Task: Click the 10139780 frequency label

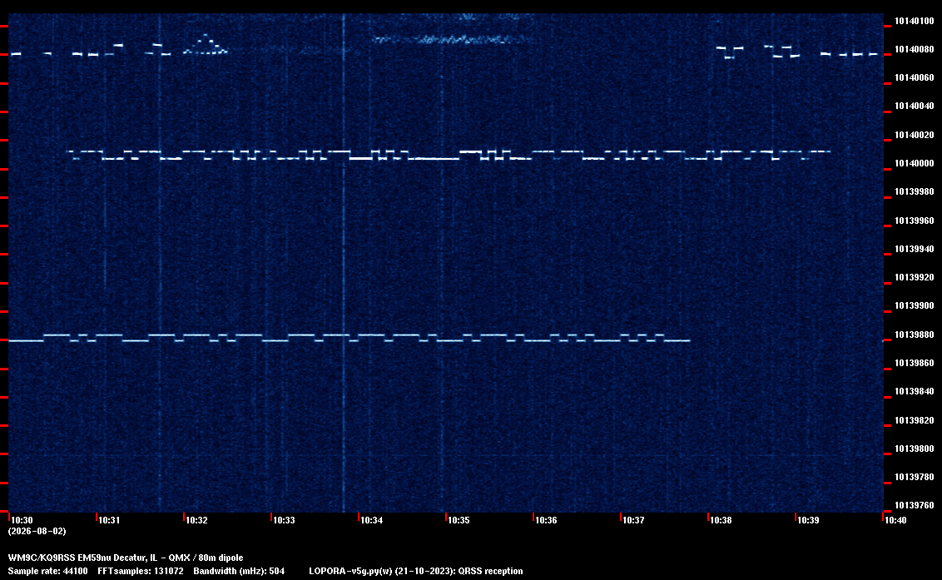Action: 915,477
